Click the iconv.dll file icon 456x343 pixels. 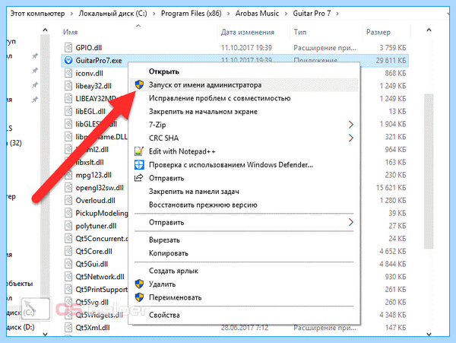click(x=68, y=73)
